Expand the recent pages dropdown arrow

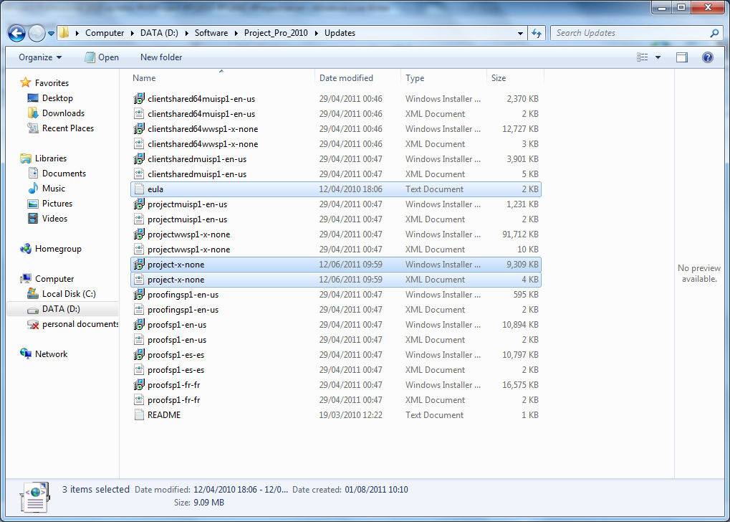52,33
